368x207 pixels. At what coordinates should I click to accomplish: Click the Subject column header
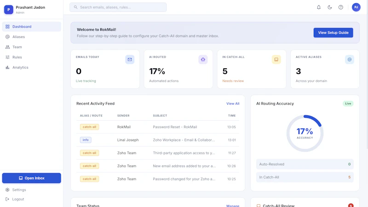click(160, 116)
